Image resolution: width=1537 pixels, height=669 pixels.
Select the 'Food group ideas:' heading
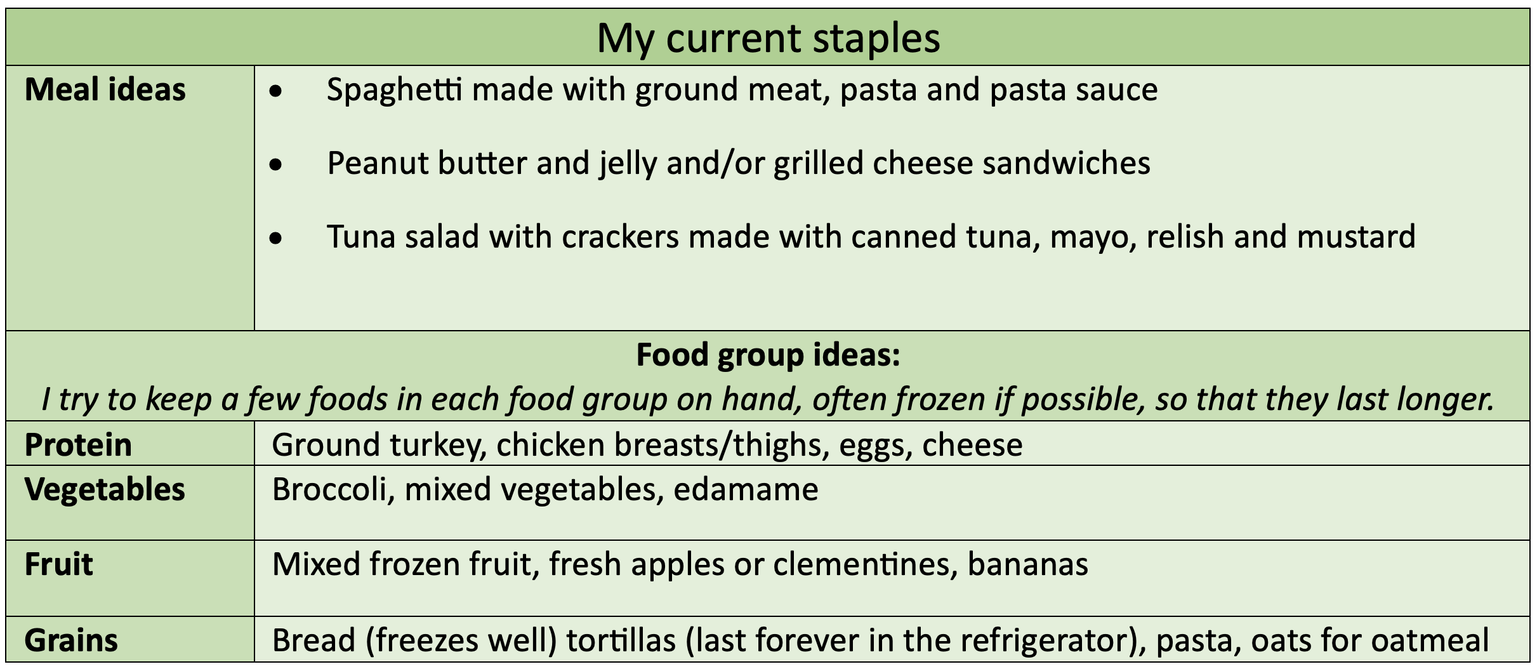click(x=768, y=355)
